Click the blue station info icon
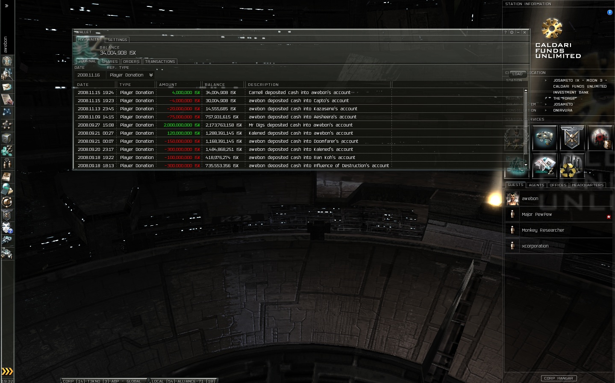Image resolution: width=615 pixels, height=383 pixels. (609, 12)
